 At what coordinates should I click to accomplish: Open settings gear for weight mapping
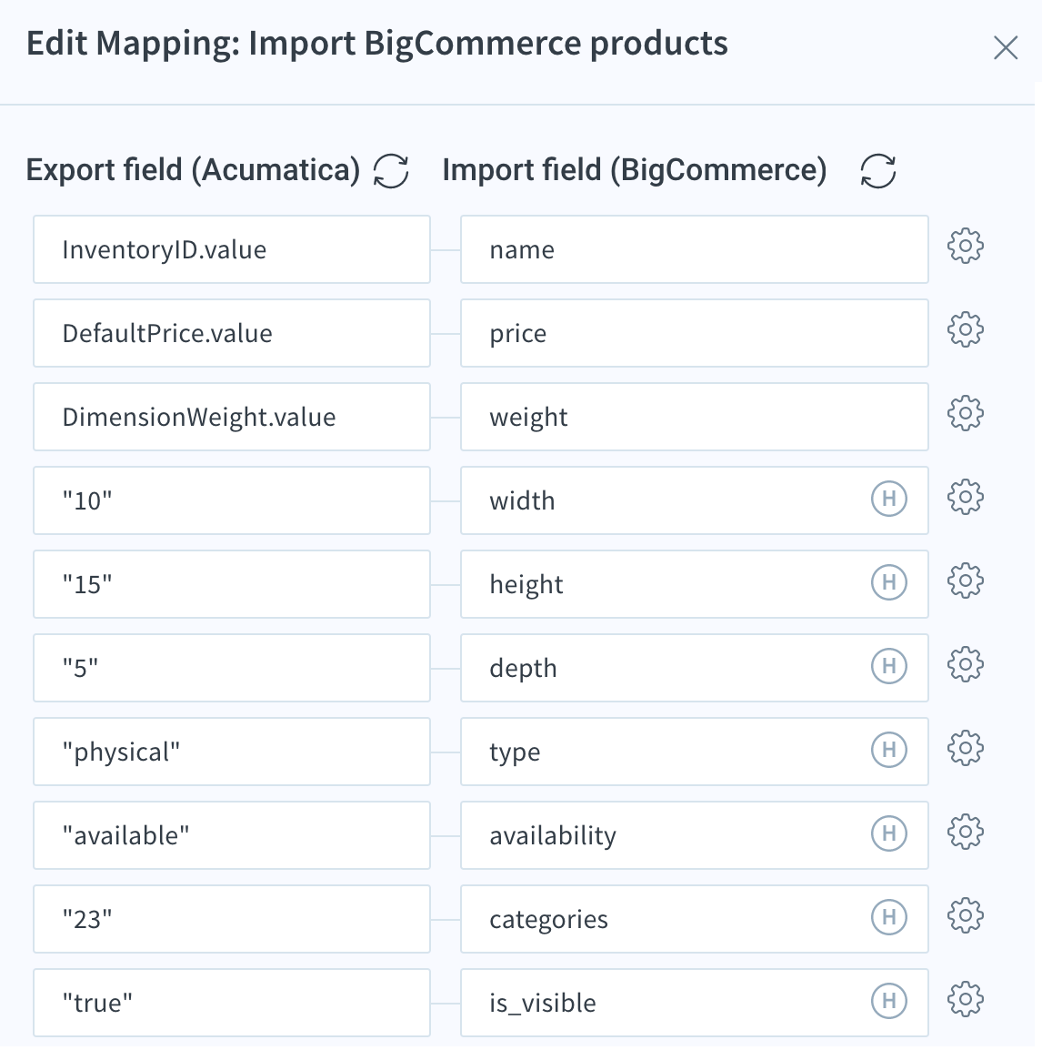coord(965,413)
